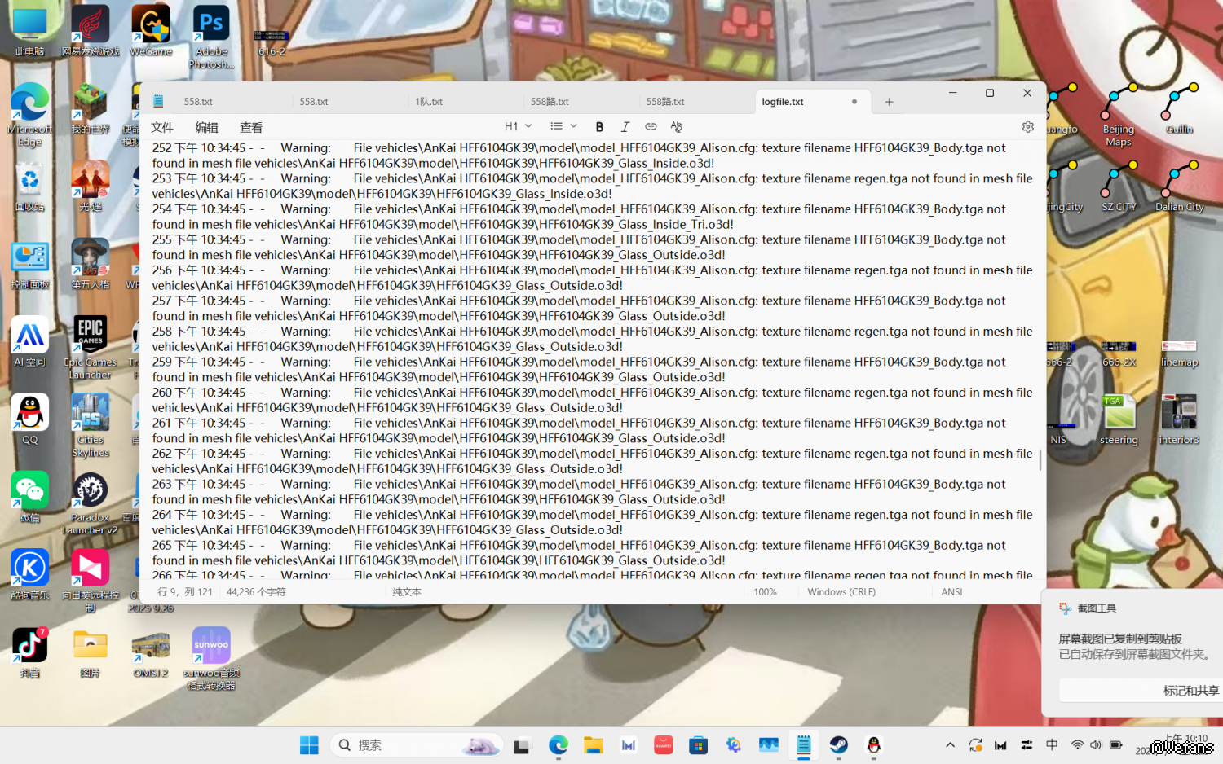Screen dimensions: 1223x764
Task: Apply bold formatting in Notepad toolbar
Action: pyautogui.click(x=599, y=127)
